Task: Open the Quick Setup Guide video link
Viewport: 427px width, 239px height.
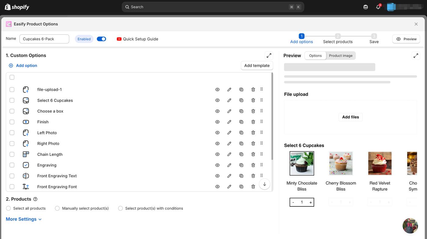Action: (138, 39)
